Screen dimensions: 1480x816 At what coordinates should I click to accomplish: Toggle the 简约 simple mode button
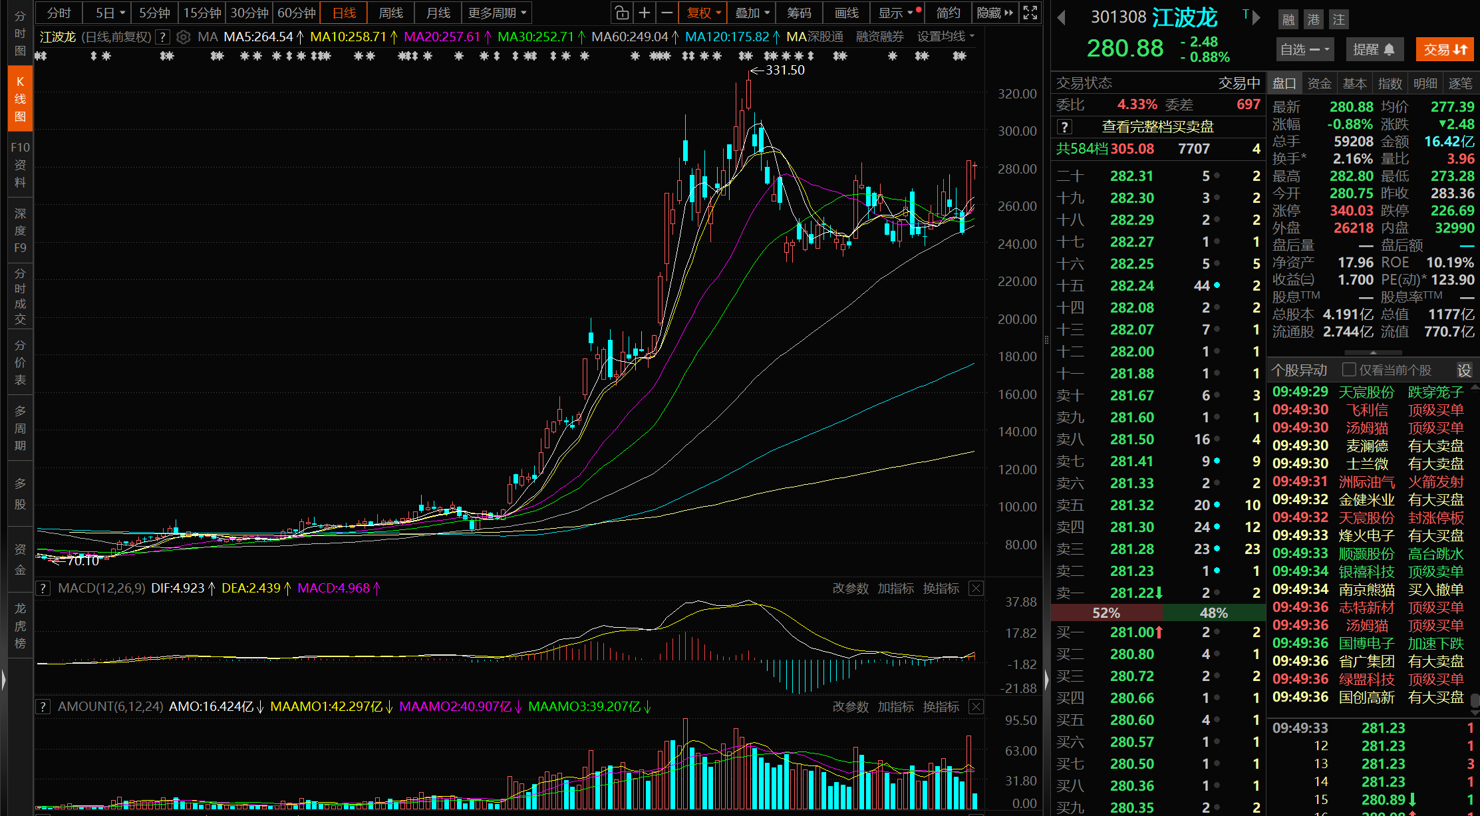coord(947,13)
